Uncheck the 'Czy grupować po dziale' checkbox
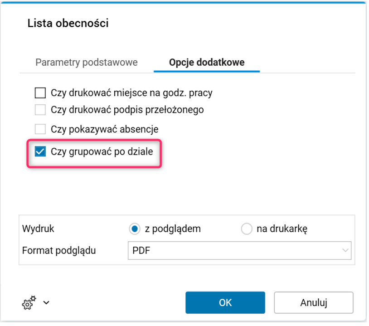Viewport: 369px width, 326px height. click(41, 151)
